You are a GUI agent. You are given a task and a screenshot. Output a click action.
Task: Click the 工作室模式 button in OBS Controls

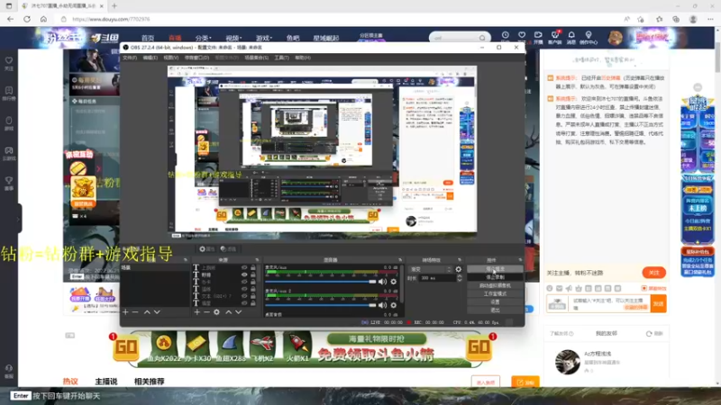[x=495, y=294]
